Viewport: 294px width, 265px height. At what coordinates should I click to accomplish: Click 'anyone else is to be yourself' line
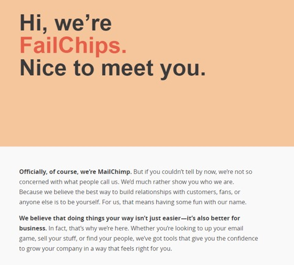tap(133, 202)
